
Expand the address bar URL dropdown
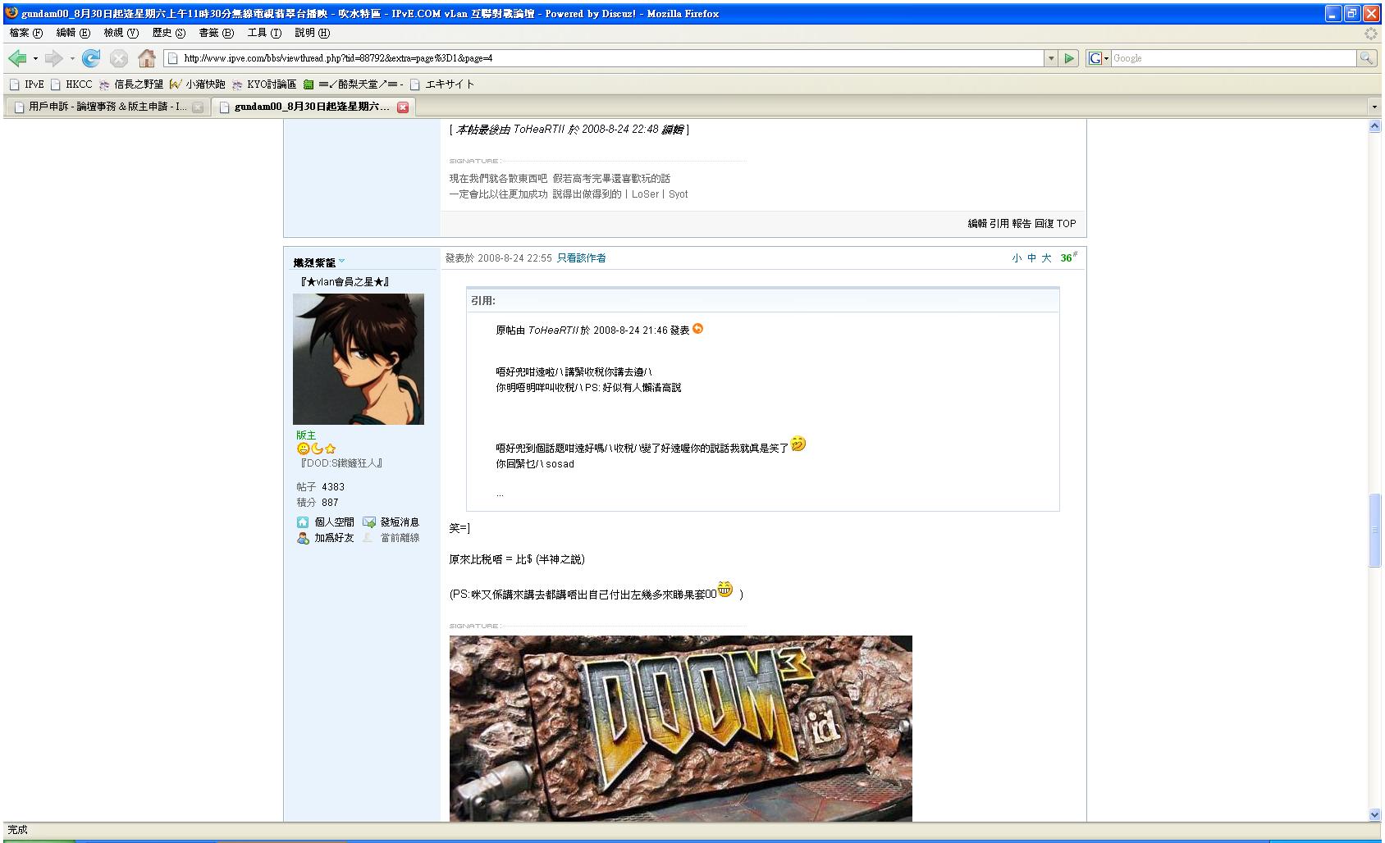click(1051, 58)
